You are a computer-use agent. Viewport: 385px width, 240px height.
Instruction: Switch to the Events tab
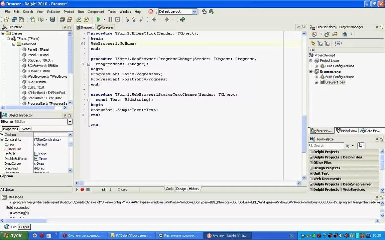coord(25,129)
